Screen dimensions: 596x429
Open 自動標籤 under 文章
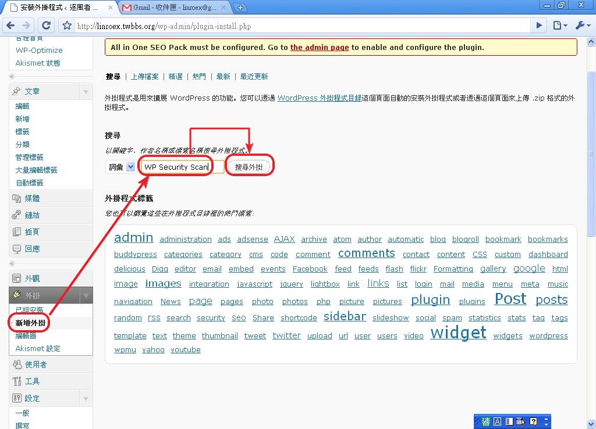tap(29, 183)
